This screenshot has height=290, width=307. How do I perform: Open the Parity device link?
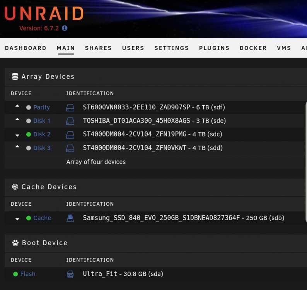click(x=41, y=107)
